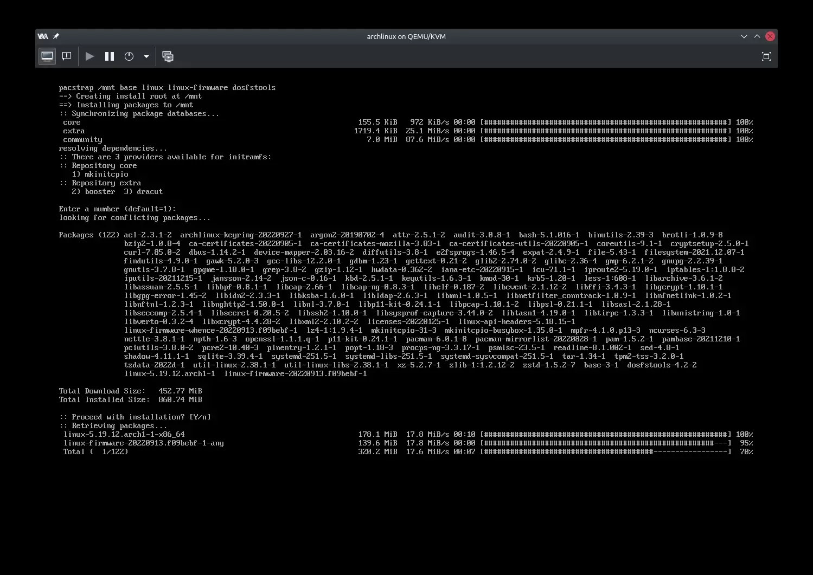
Task: Click the "Proceed with installation? [Y/n]" prompt line
Action: pos(136,417)
